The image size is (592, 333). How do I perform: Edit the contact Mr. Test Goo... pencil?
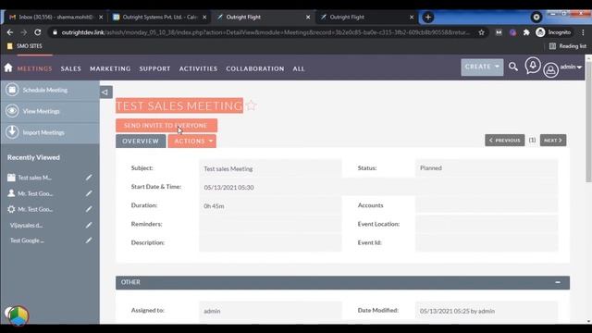pyautogui.click(x=89, y=193)
